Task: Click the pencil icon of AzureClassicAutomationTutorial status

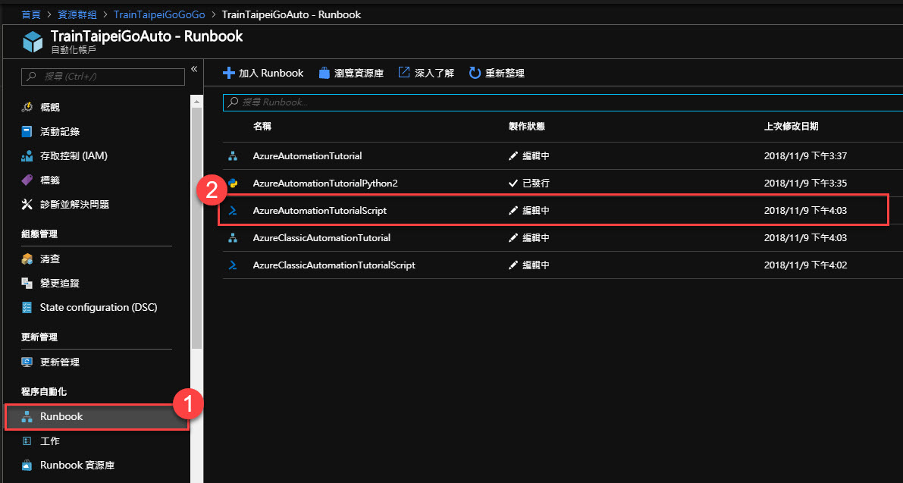Action: (x=514, y=238)
